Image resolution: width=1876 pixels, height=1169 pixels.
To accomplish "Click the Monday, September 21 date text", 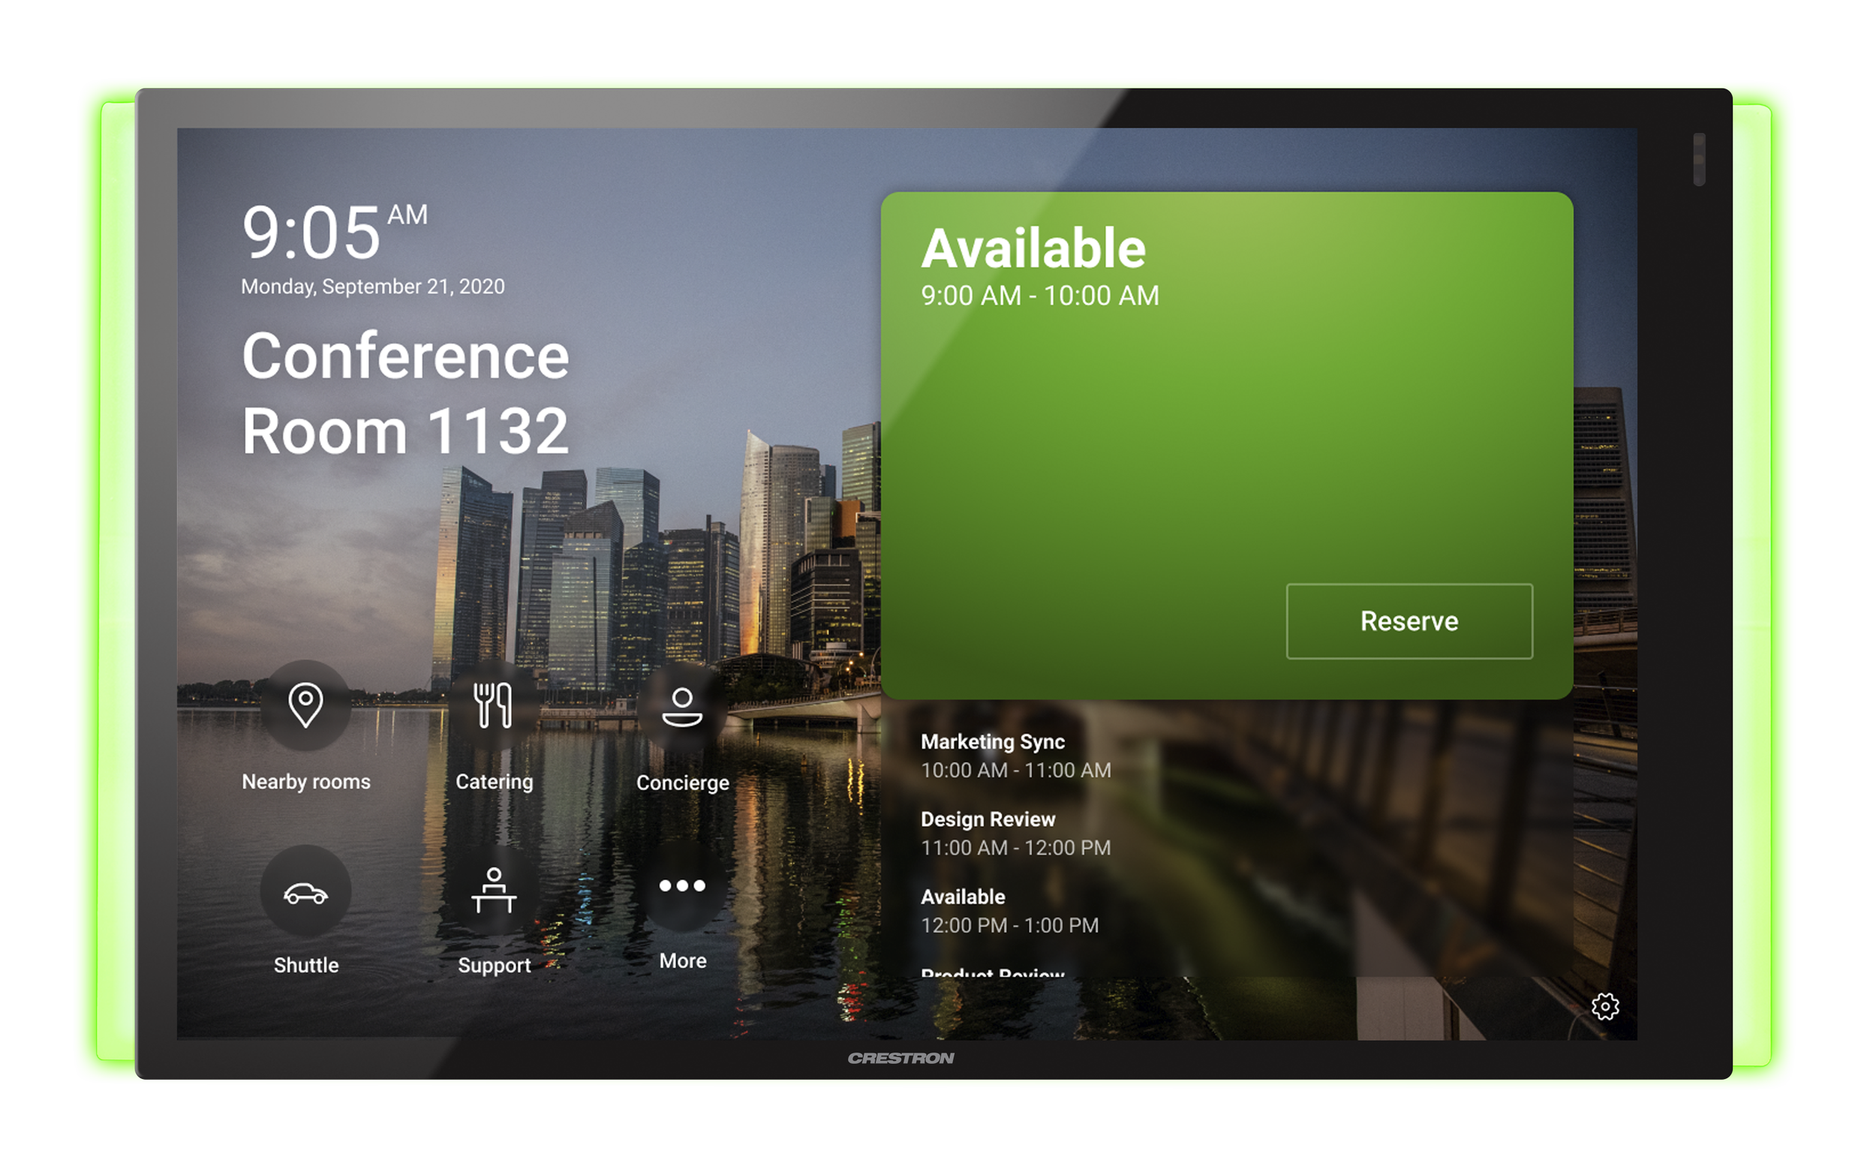I will [373, 286].
